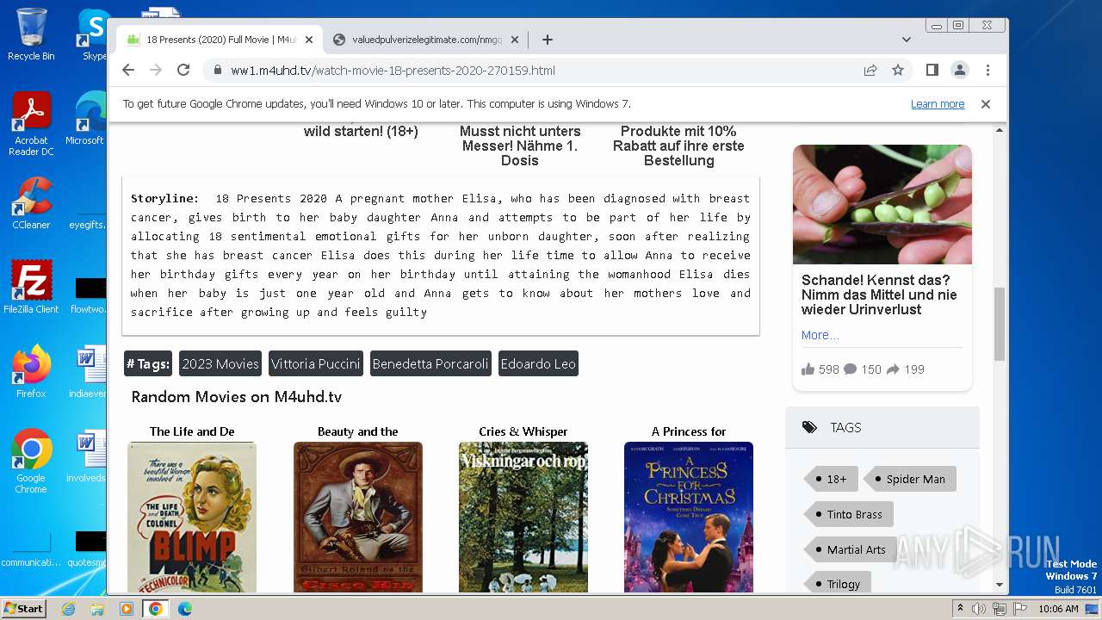This screenshot has width=1102, height=620.
Task: Open Cries & Whispers movie poster
Action: 523,517
